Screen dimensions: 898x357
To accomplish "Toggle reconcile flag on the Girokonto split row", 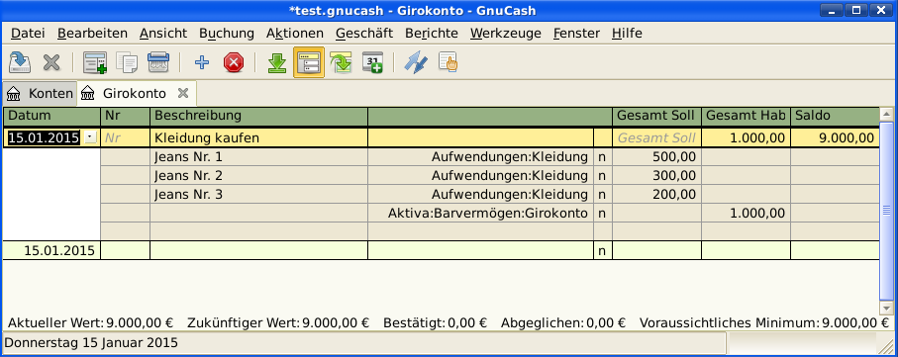I will 602,214.
